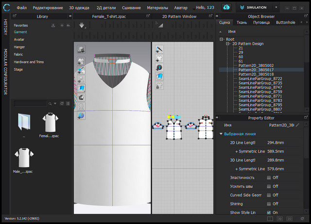The image size is (311, 224).
Task: Uncheck the Show Style Line checkbox
Action: pyautogui.click(x=269, y=212)
